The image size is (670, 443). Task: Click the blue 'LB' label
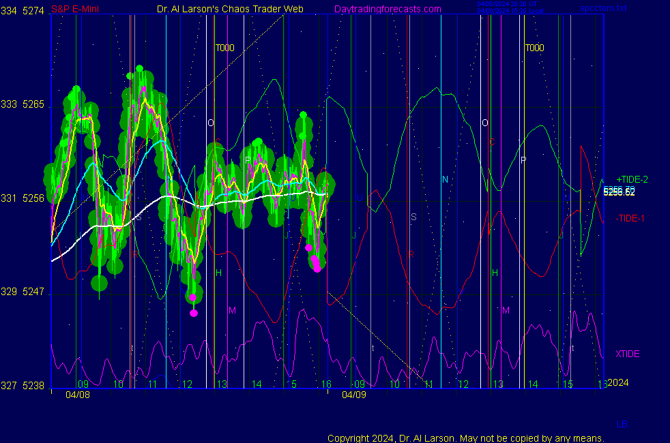[x=622, y=424]
